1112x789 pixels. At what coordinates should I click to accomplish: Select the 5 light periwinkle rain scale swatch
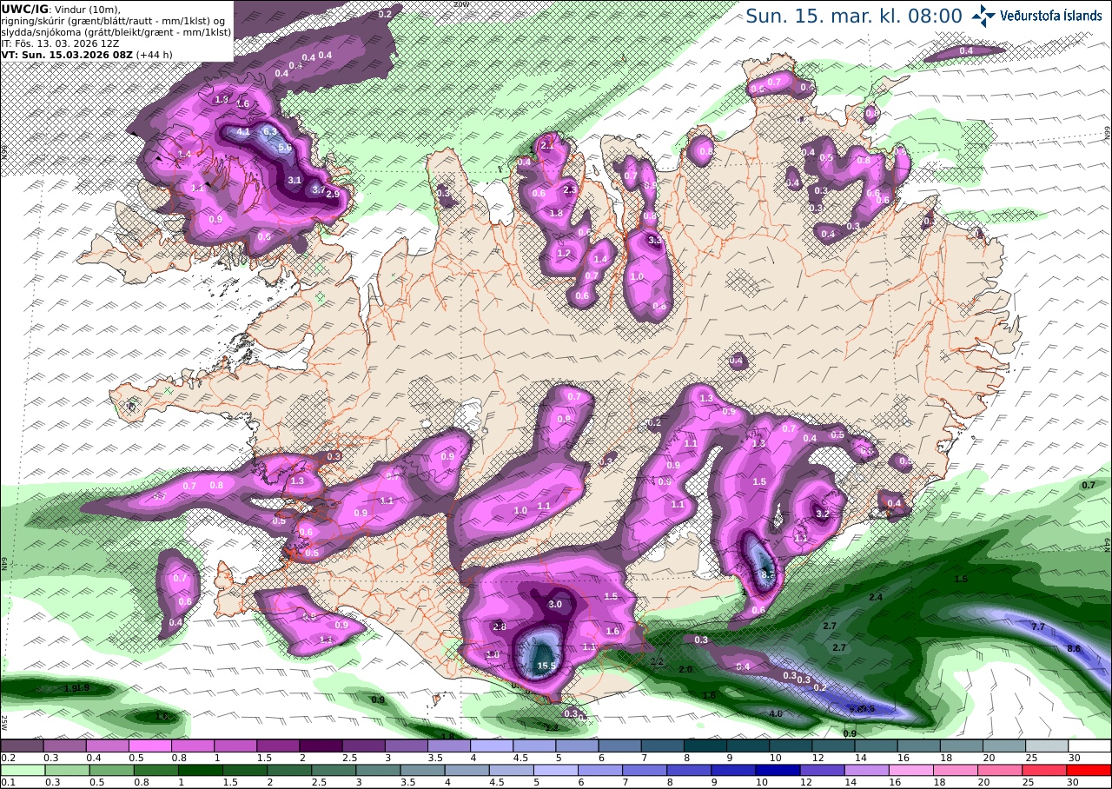click(x=556, y=770)
